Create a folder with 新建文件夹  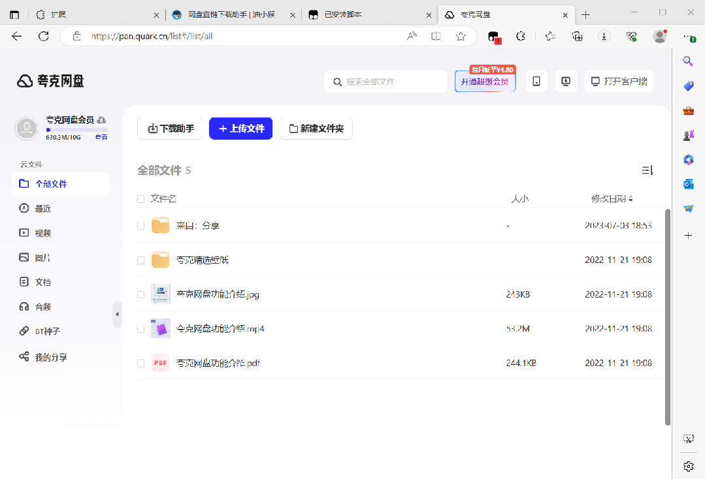tap(316, 129)
